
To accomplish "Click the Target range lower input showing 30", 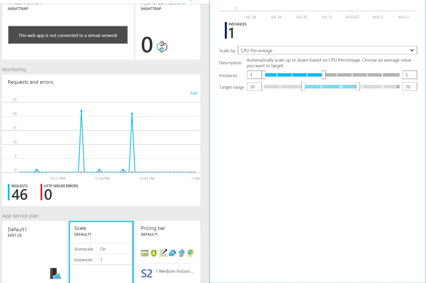I will pos(254,87).
